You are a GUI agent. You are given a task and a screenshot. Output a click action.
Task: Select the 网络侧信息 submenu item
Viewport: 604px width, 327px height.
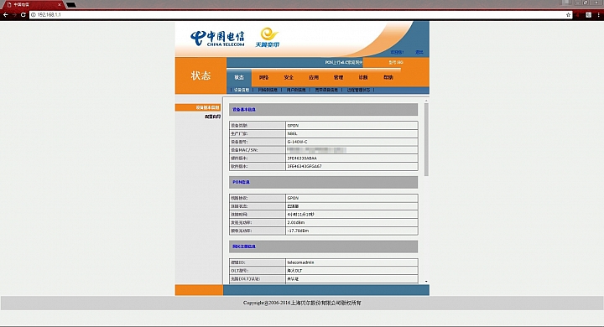268,90
